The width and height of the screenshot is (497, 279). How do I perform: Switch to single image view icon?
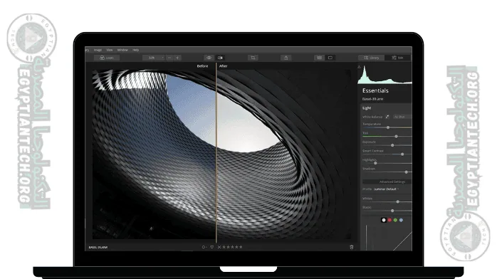[330, 58]
